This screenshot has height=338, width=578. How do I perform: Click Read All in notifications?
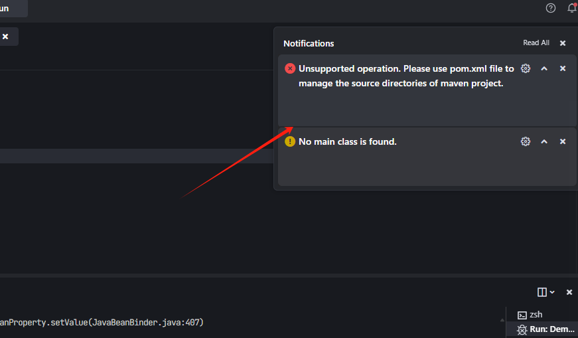(536, 43)
